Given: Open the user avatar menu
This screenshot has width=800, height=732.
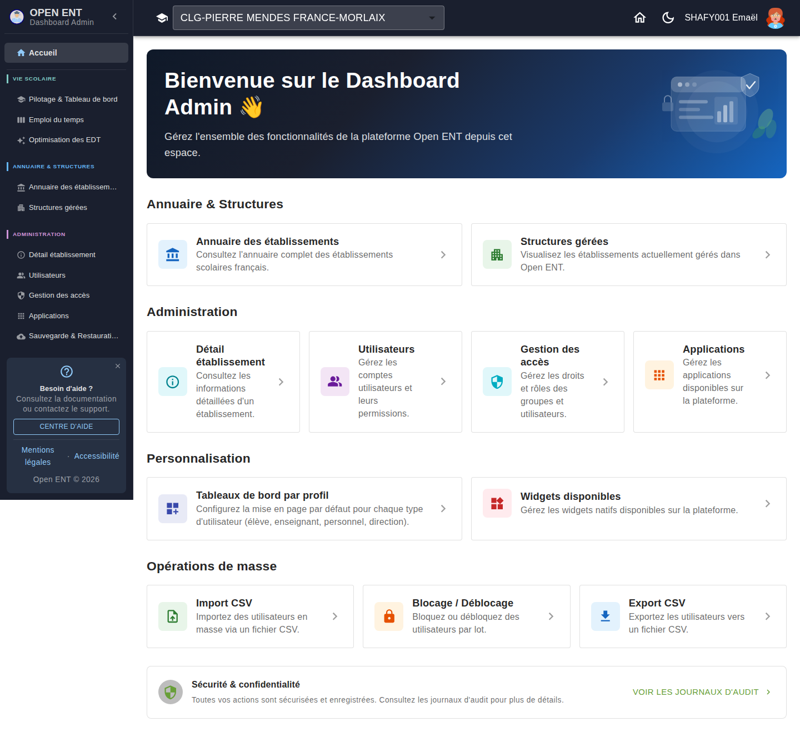Looking at the screenshot, I should coord(775,18).
